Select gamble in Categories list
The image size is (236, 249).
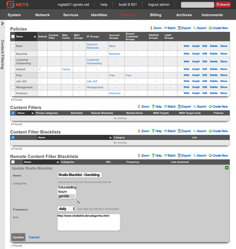point(67,196)
